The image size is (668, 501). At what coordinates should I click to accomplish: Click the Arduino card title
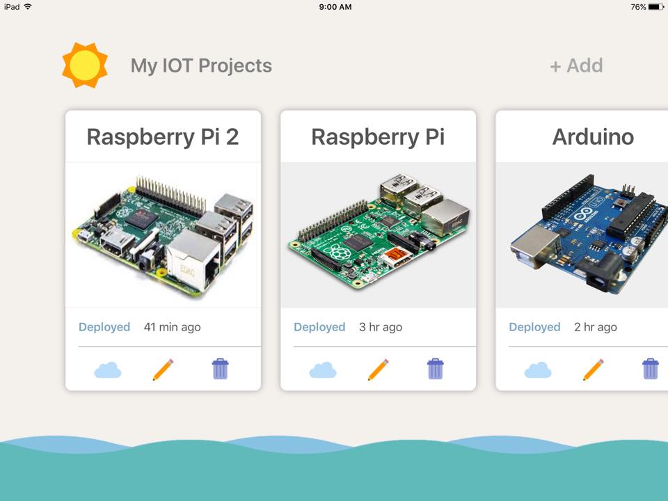pyautogui.click(x=593, y=137)
